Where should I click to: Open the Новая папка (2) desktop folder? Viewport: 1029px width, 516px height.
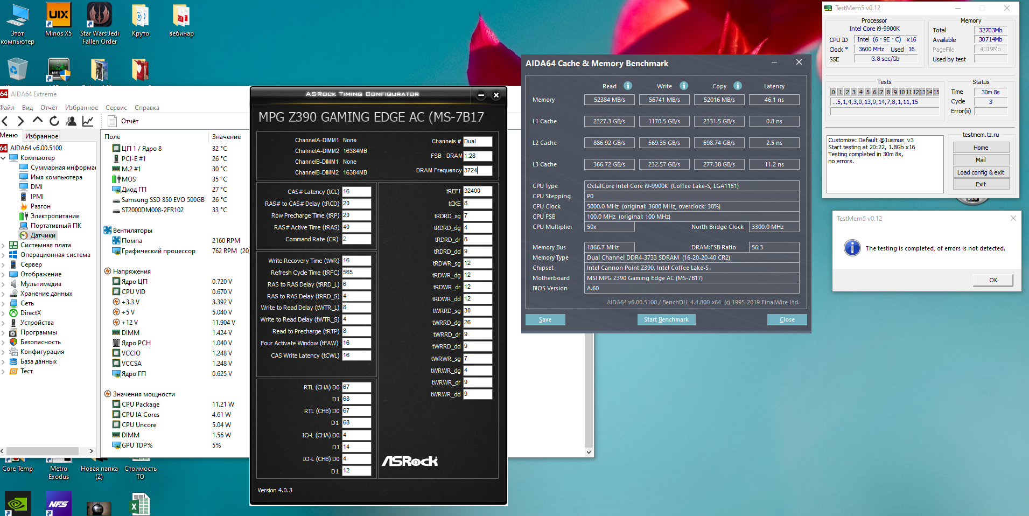[99, 469]
